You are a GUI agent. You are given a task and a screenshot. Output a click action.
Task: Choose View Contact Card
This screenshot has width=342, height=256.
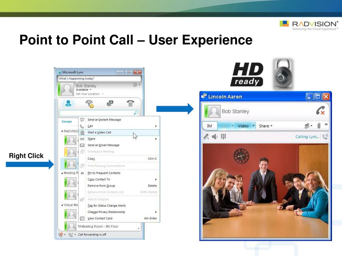pyautogui.click(x=119, y=218)
